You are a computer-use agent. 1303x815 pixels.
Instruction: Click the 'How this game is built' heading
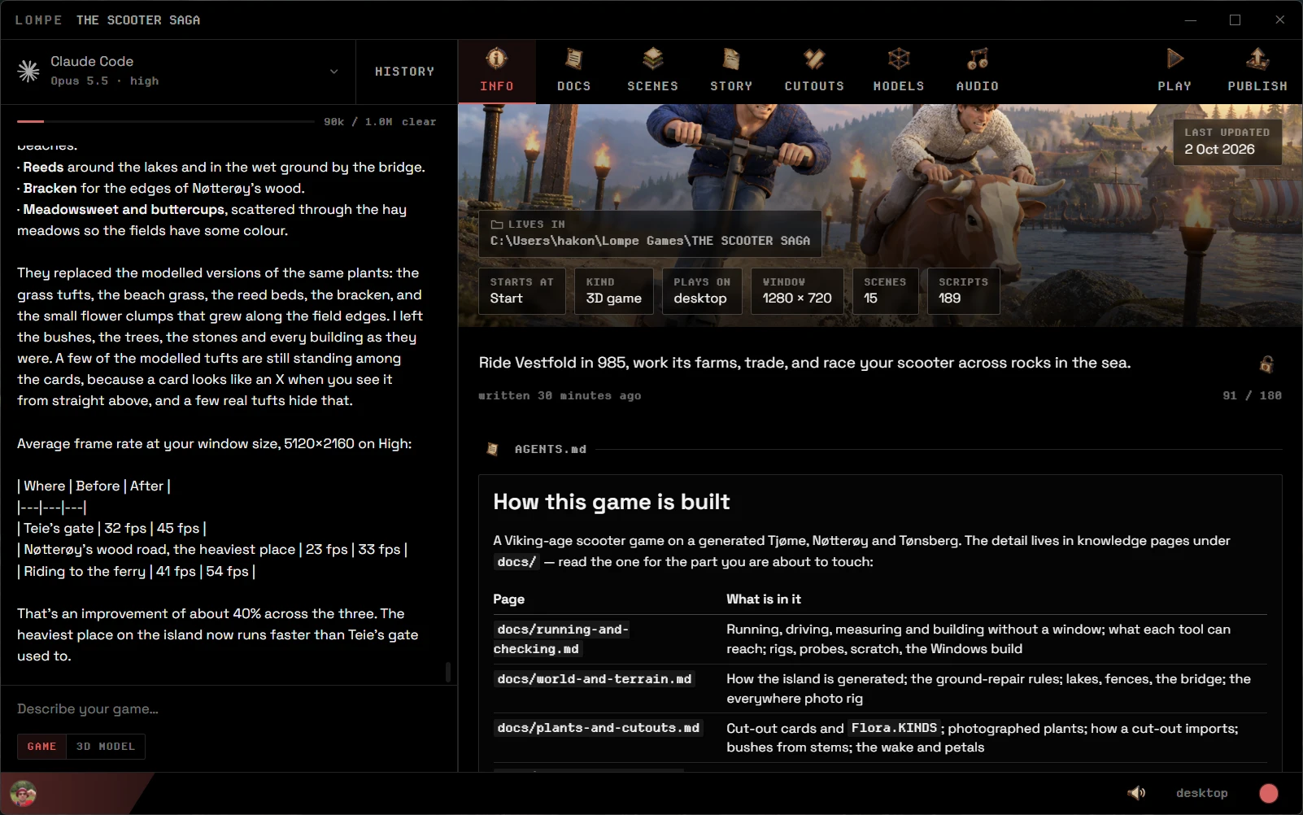pos(612,502)
